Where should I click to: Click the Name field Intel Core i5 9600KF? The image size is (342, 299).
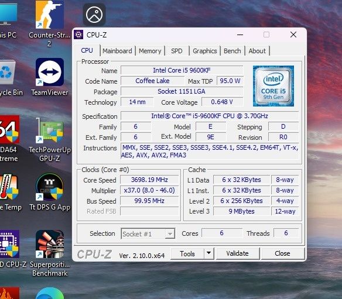tap(182, 70)
